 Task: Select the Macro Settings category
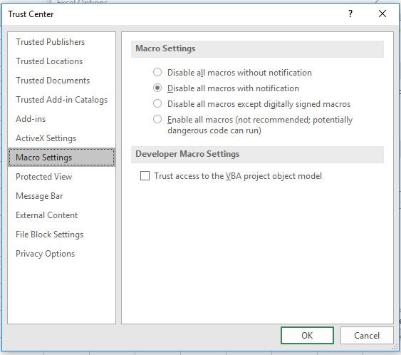tap(62, 157)
